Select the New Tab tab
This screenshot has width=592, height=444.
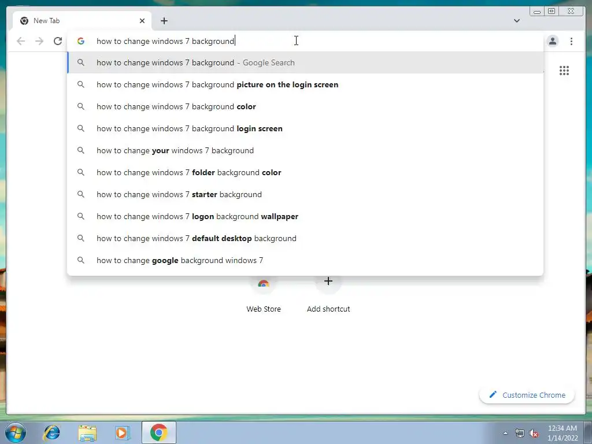coord(82,21)
